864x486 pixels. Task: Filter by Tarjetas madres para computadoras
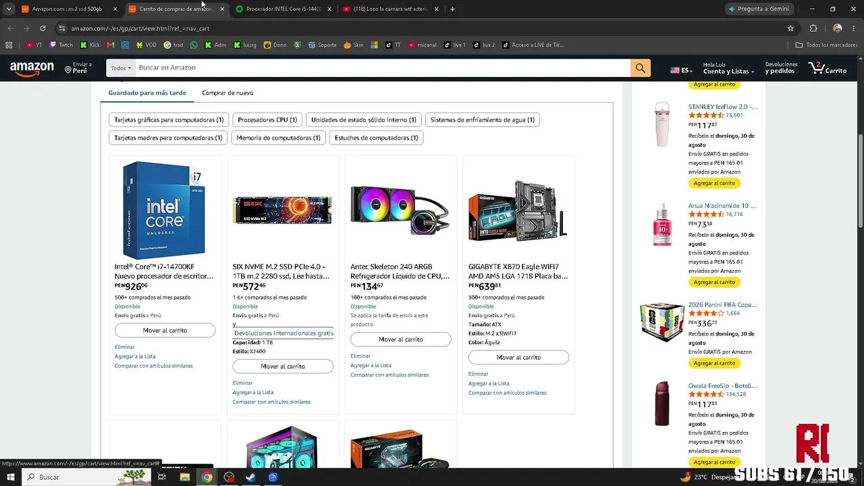coord(168,138)
